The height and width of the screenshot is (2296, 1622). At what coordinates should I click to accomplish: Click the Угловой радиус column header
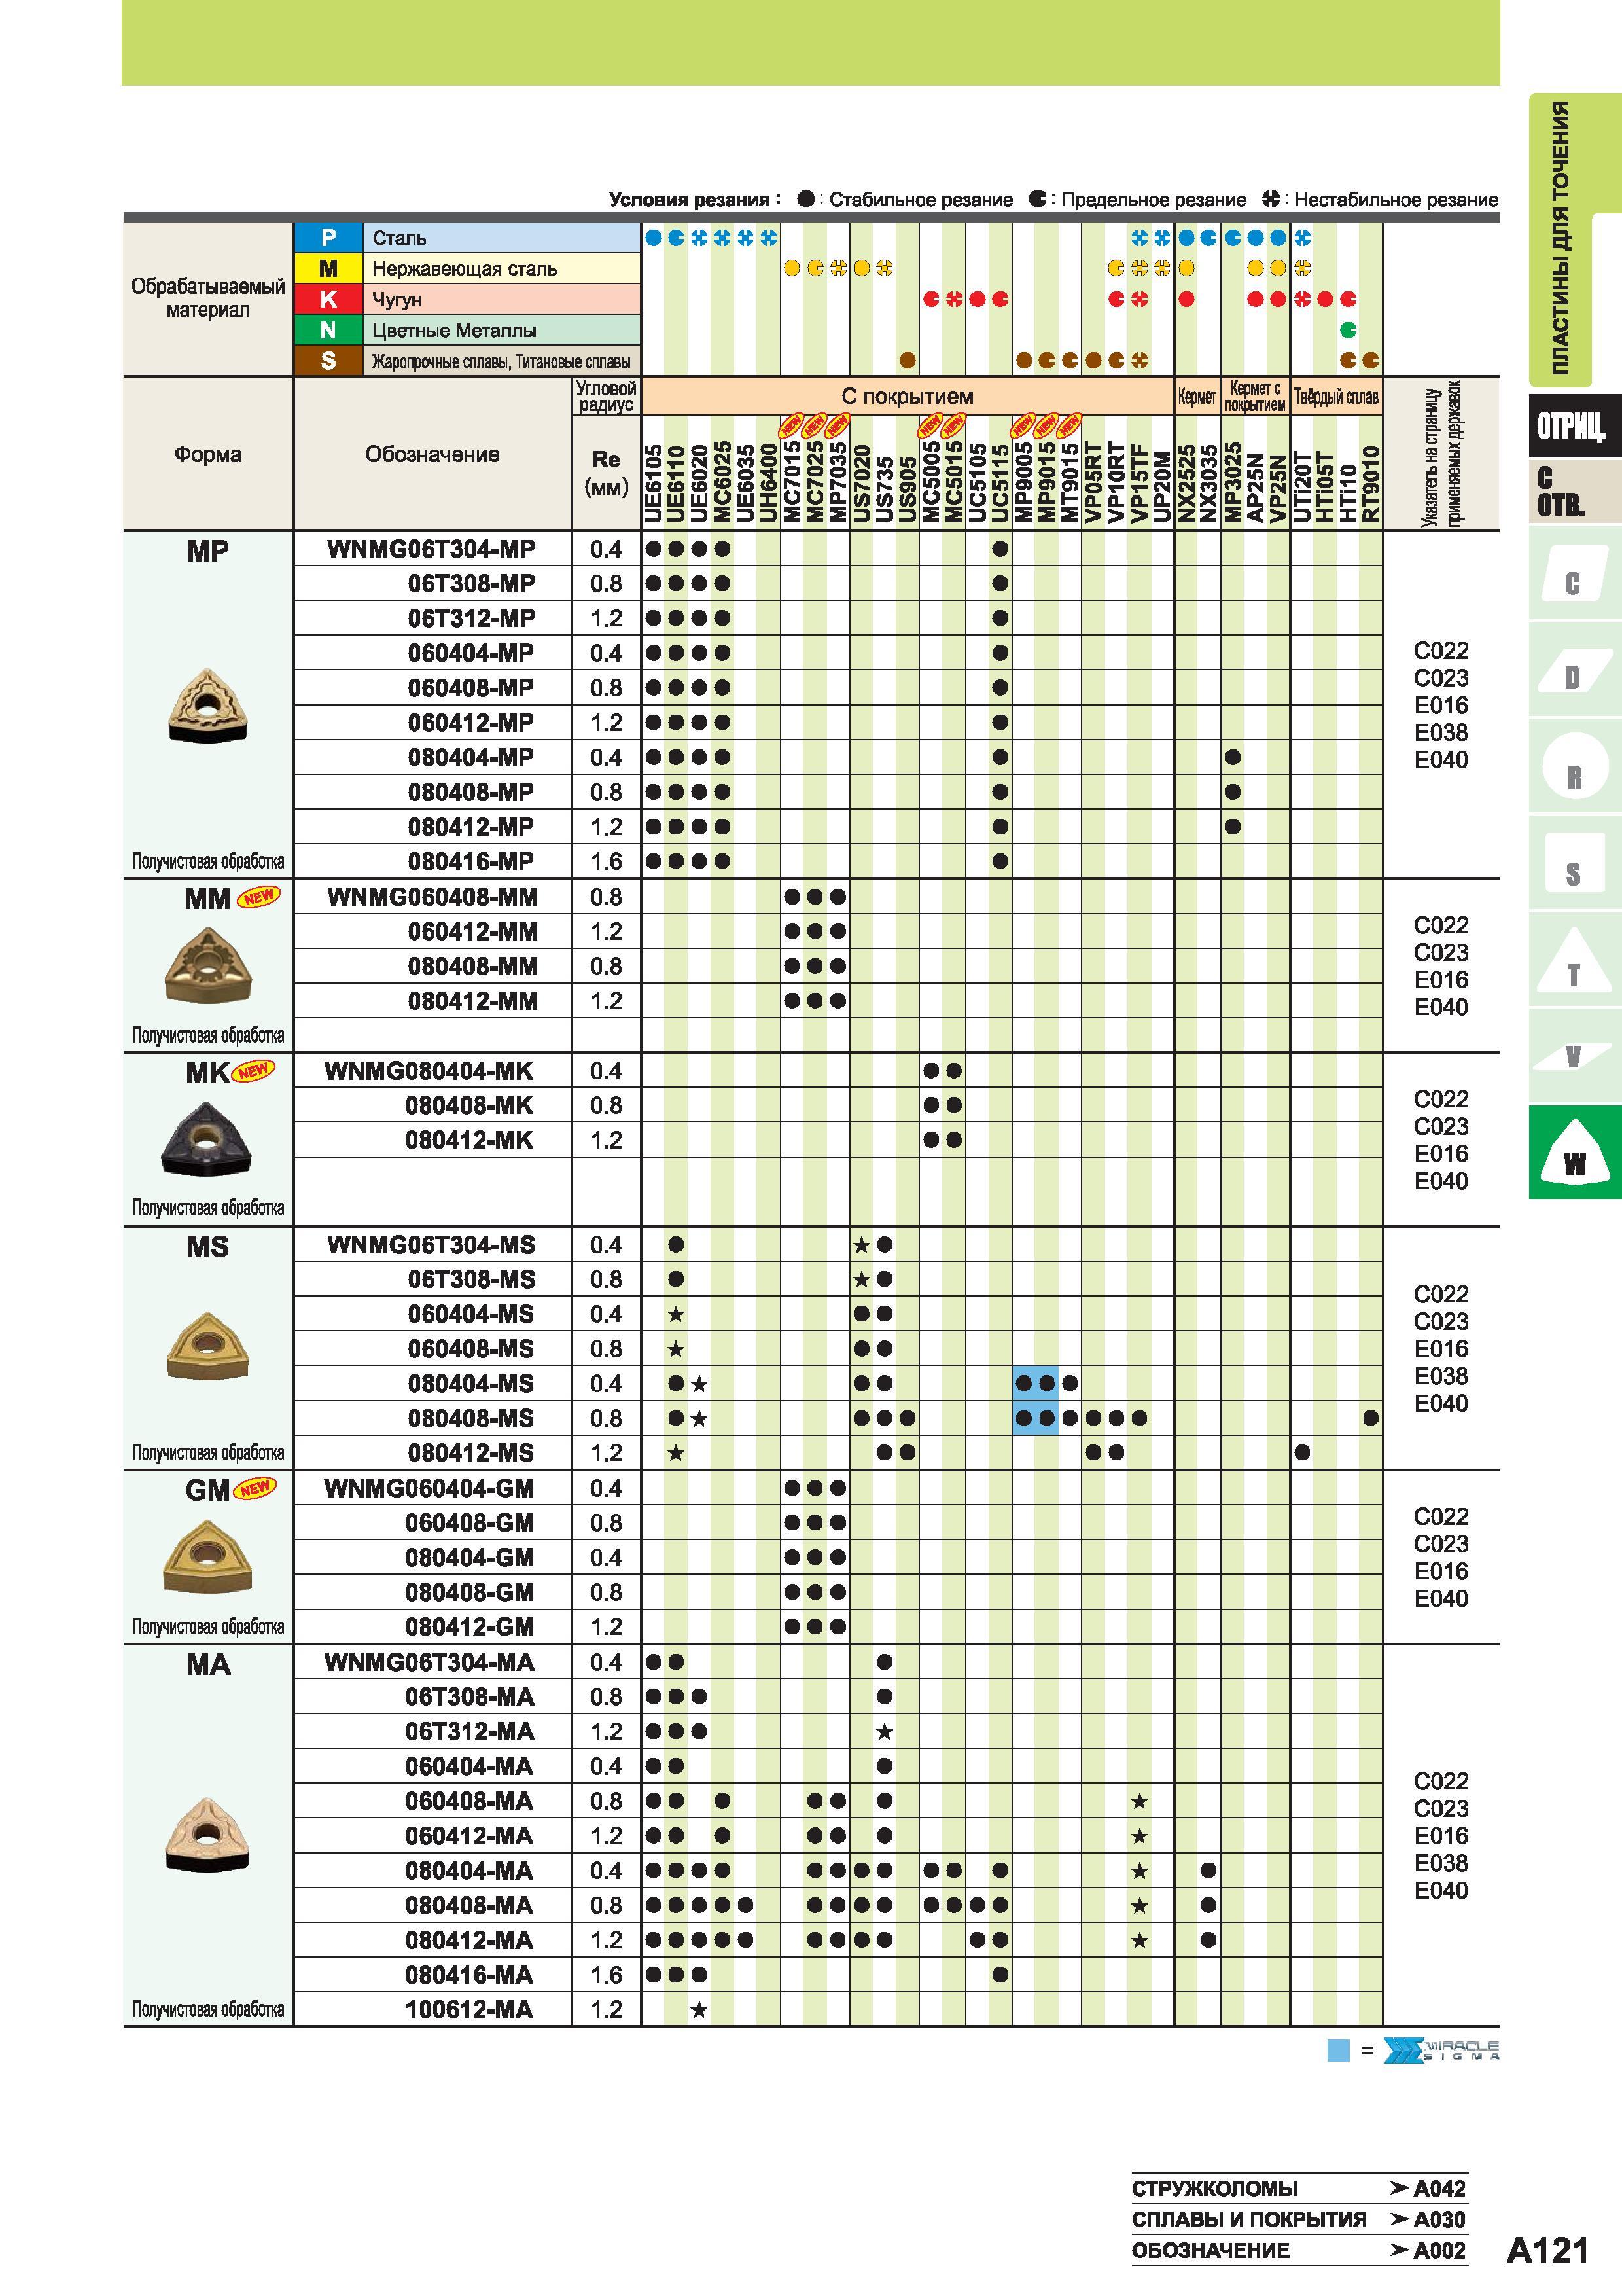pos(606,396)
